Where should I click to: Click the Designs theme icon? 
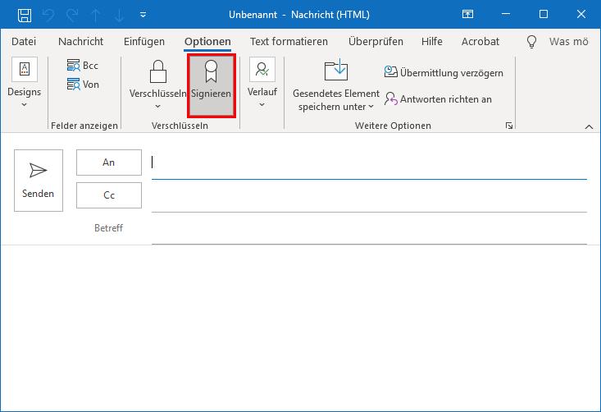tap(25, 70)
